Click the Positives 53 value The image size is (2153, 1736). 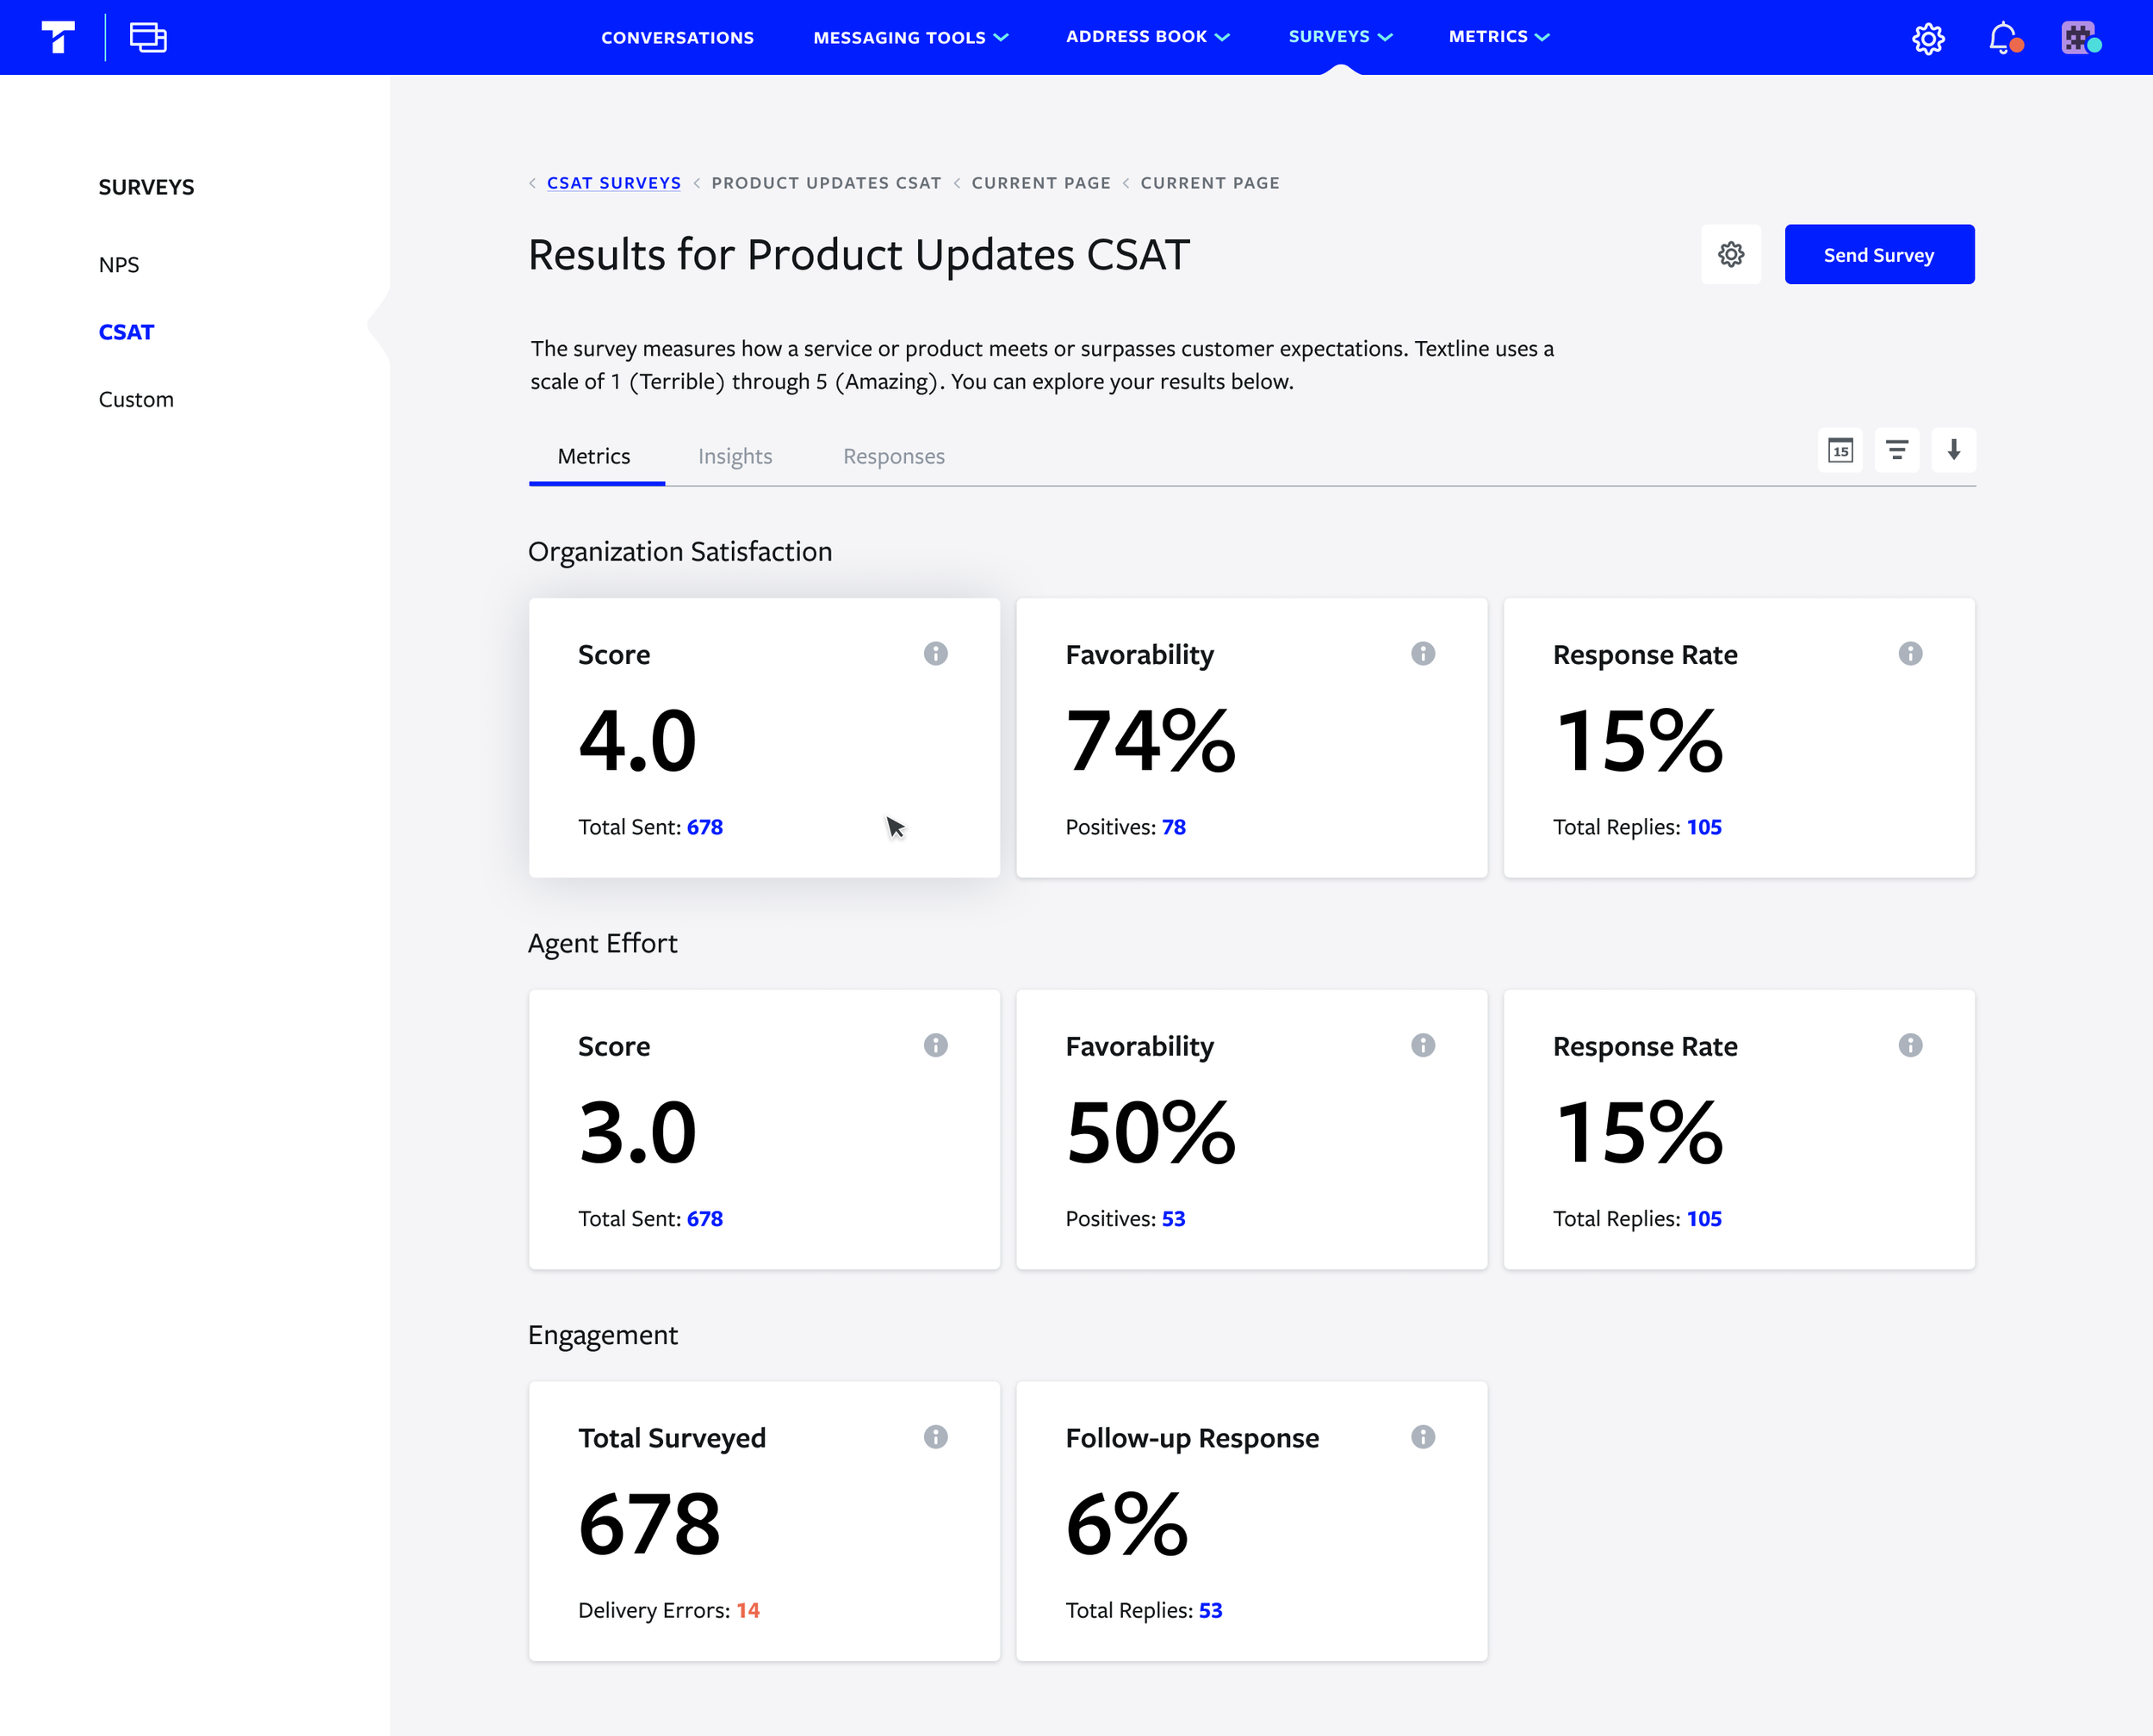1173,1219
